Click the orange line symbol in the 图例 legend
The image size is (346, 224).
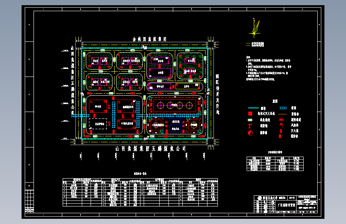(283, 114)
